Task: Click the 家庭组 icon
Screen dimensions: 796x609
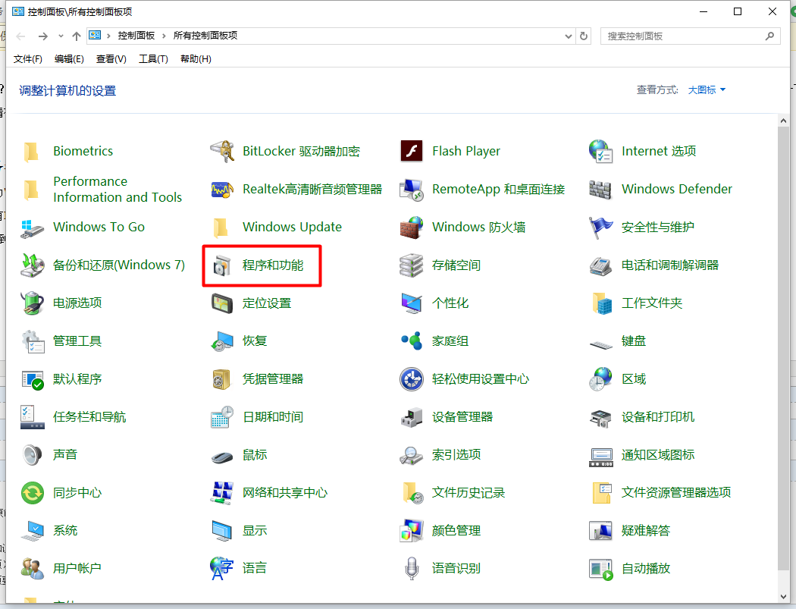Action: [x=411, y=341]
